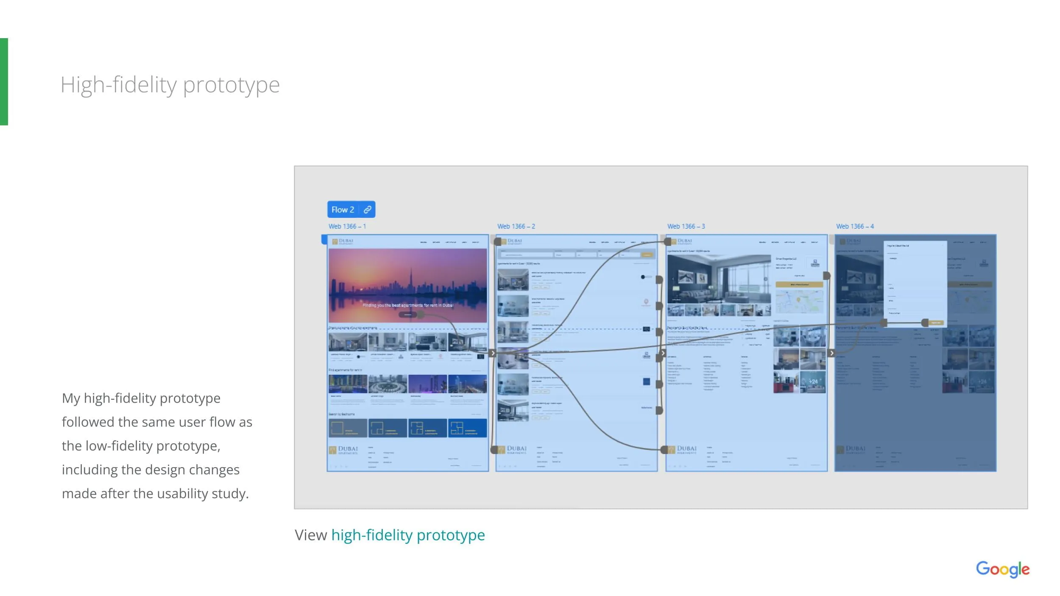Click the Flow 2 link chain icon
The width and height of the screenshot is (1060, 596).
[368, 209]
